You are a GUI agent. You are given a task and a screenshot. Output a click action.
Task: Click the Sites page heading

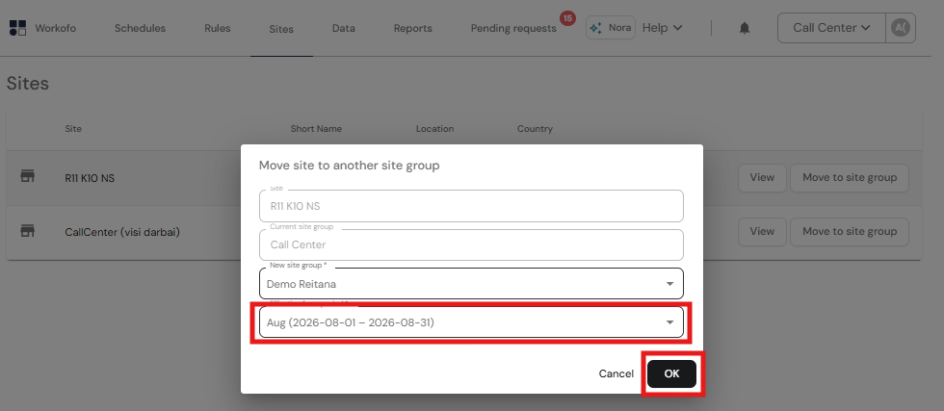click(x=28, y=83)
